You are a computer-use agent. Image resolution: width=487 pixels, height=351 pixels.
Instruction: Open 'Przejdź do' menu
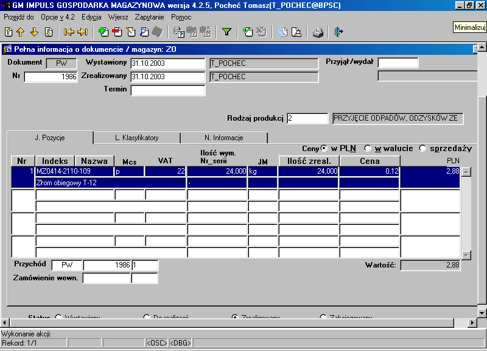pos(19,17)
